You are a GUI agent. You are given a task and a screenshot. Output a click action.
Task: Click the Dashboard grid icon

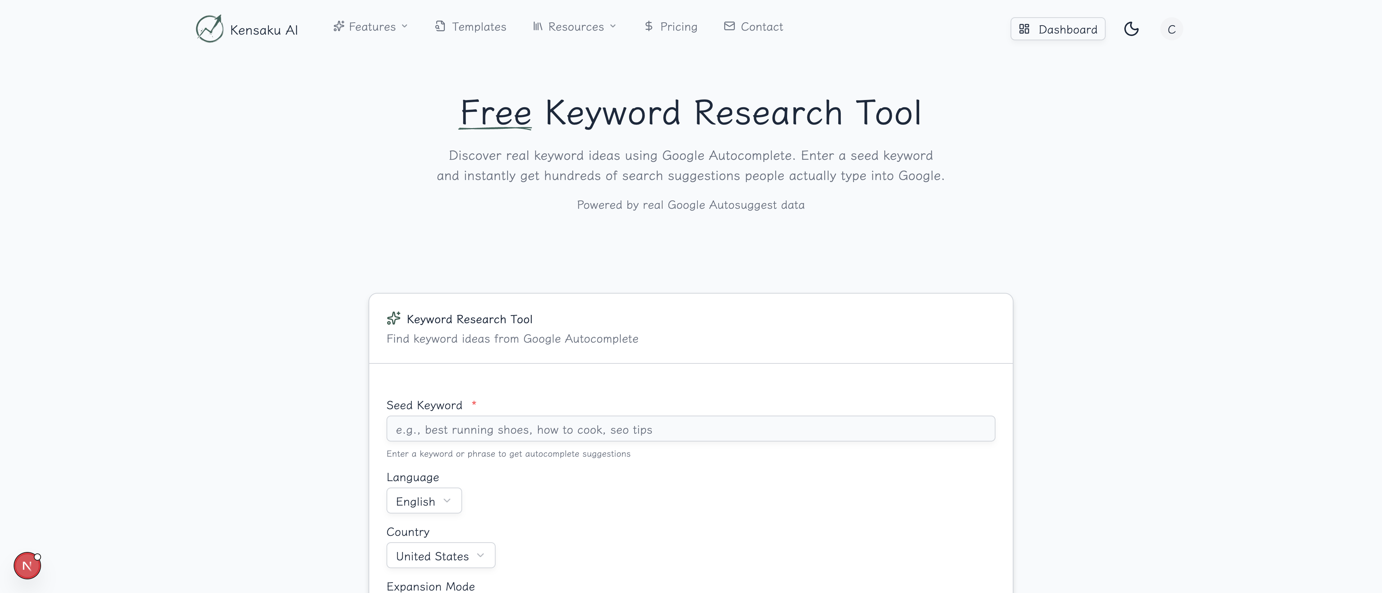[1024, 29]
